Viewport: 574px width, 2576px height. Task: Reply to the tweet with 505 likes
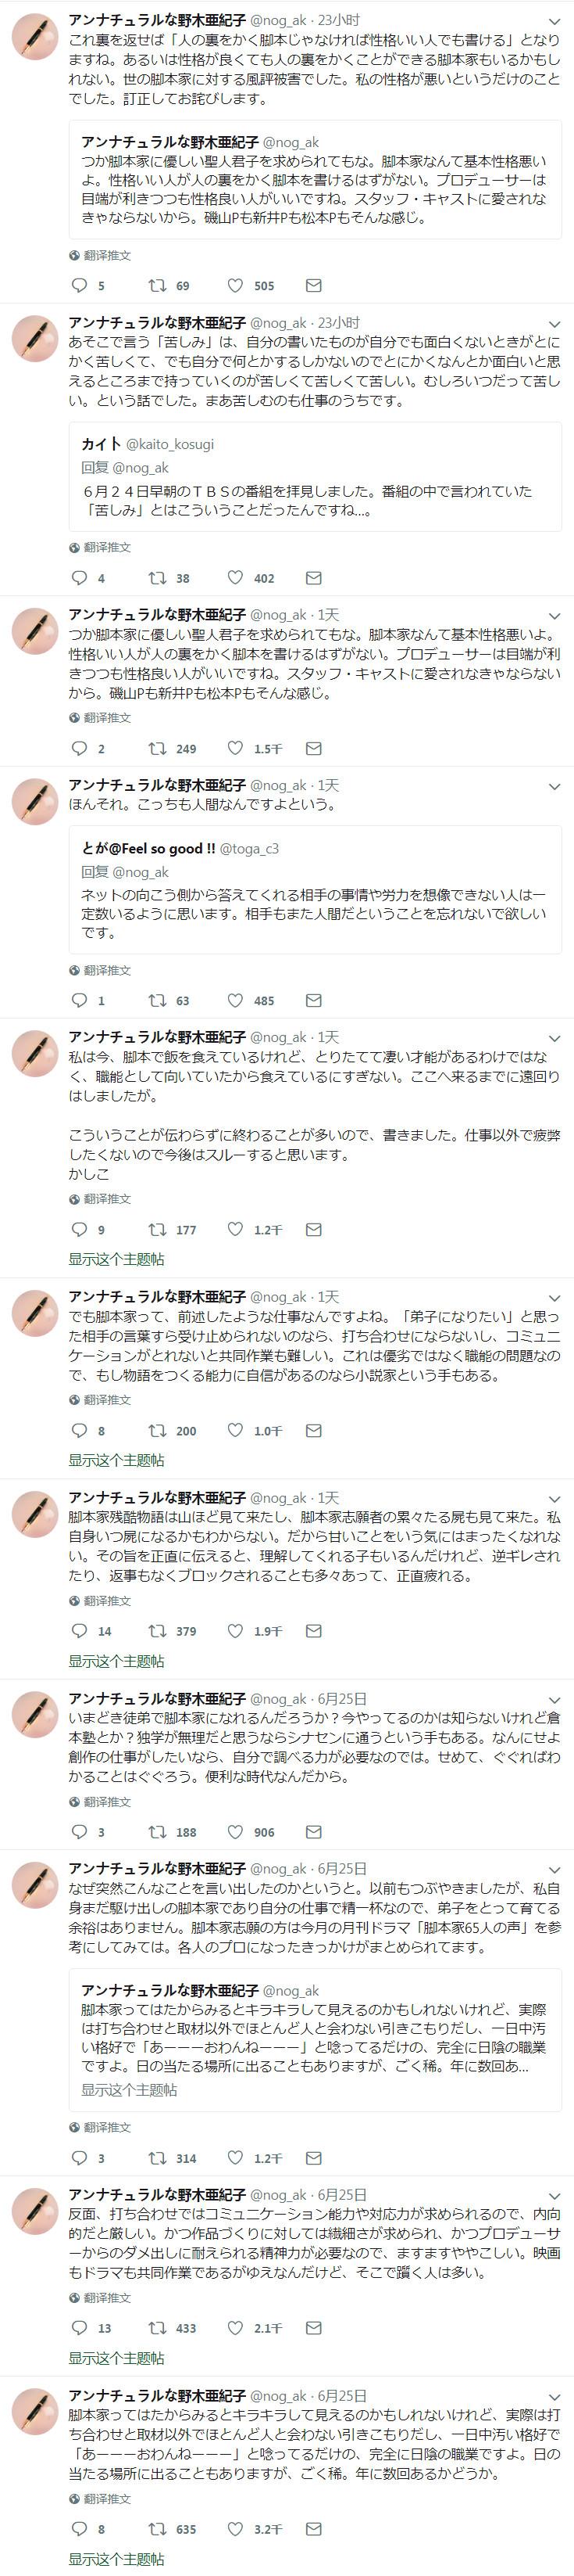point(80,286)
